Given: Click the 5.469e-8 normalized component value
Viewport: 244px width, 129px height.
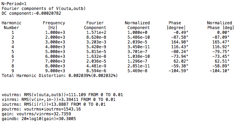Looking at the screenshot, I should click(137, 71).
